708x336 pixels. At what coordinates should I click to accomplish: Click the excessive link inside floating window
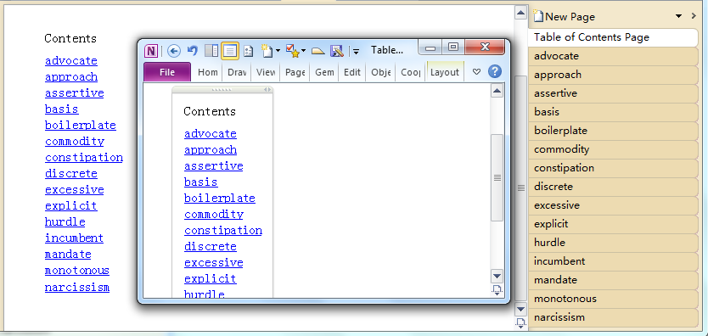(213, 263)
